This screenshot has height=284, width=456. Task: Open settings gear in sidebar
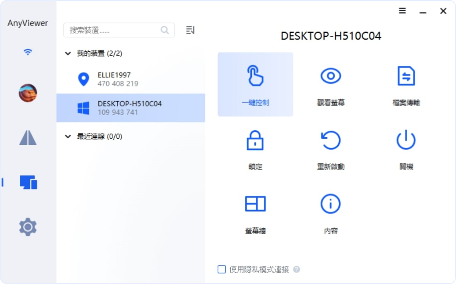pos(28,227)
